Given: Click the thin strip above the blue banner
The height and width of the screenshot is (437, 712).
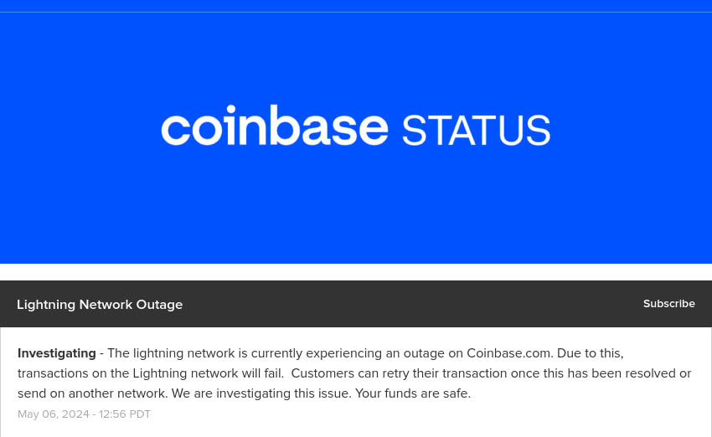Looking at the screenshot, I should [x=356, y=6].
